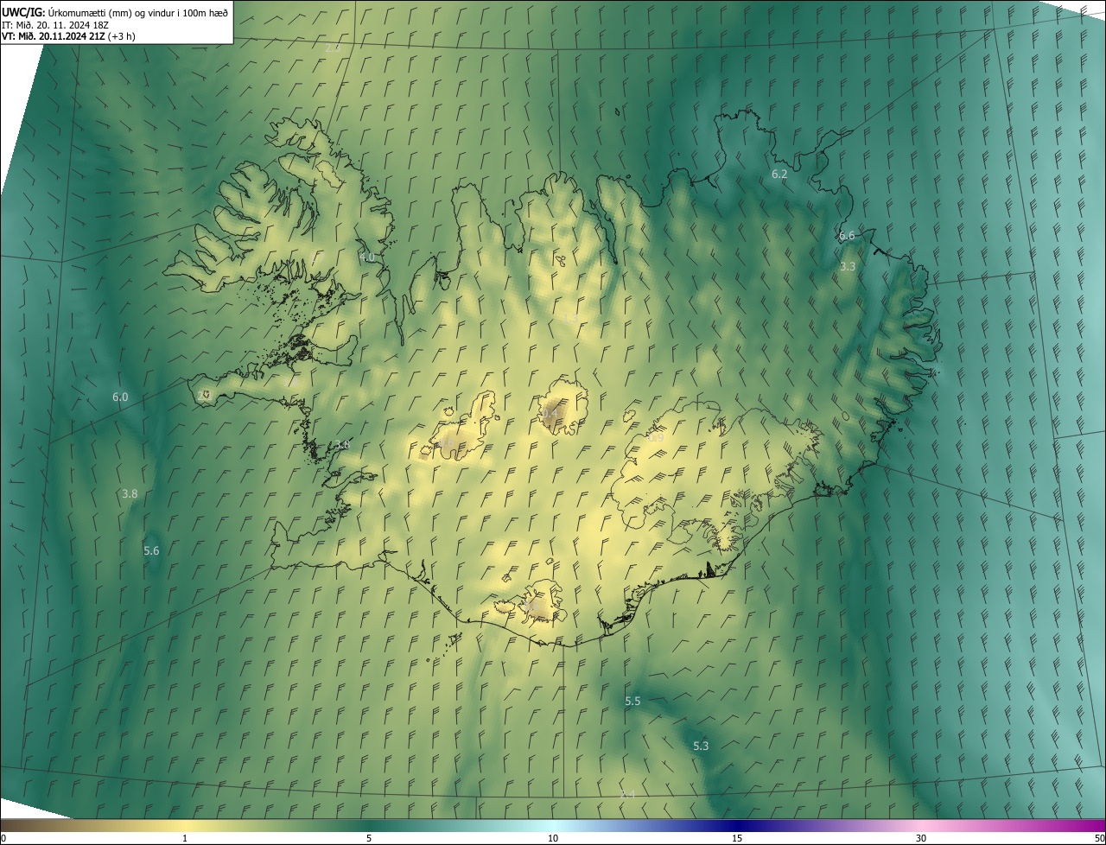Click the valid time line 'VT: Mið. 20.11.2024 21Z (+3 h)'

point(68,36)
